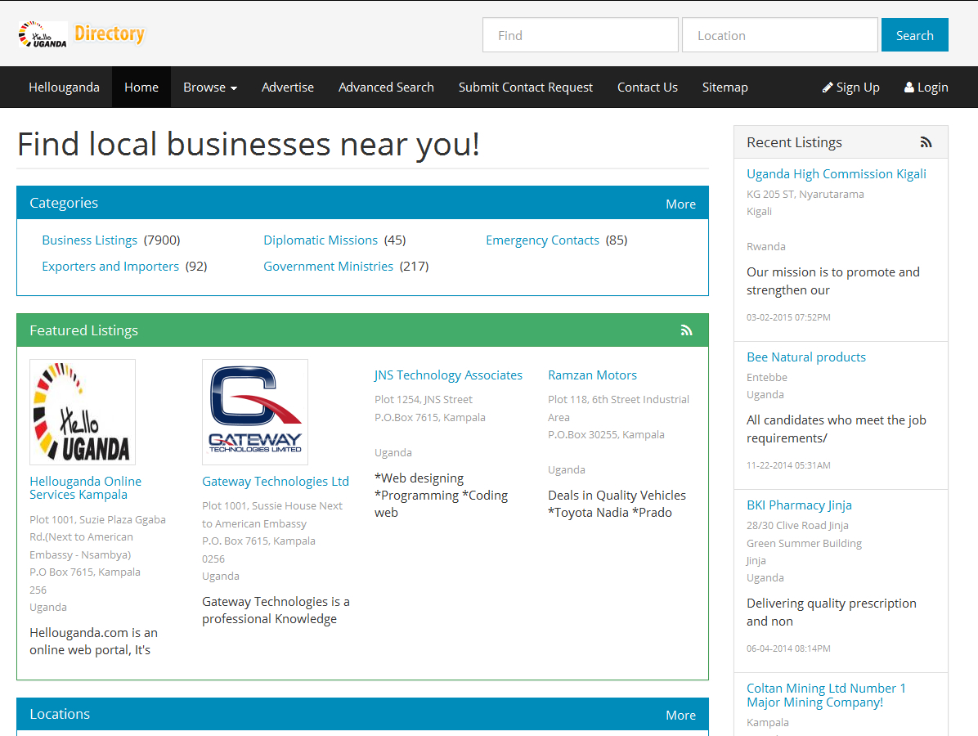Open Coltan Mining Ltd listing link

coord(827,695)
